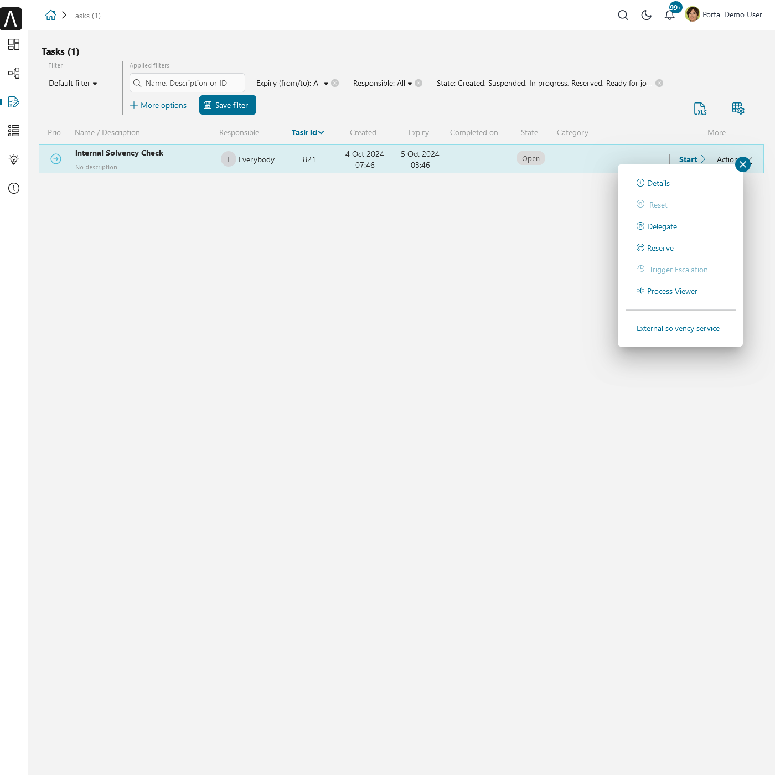Open the Processes sidebar icon
The width and height of the screenshot is (775, 775).
pyautogui.click(x=14, y=73)
